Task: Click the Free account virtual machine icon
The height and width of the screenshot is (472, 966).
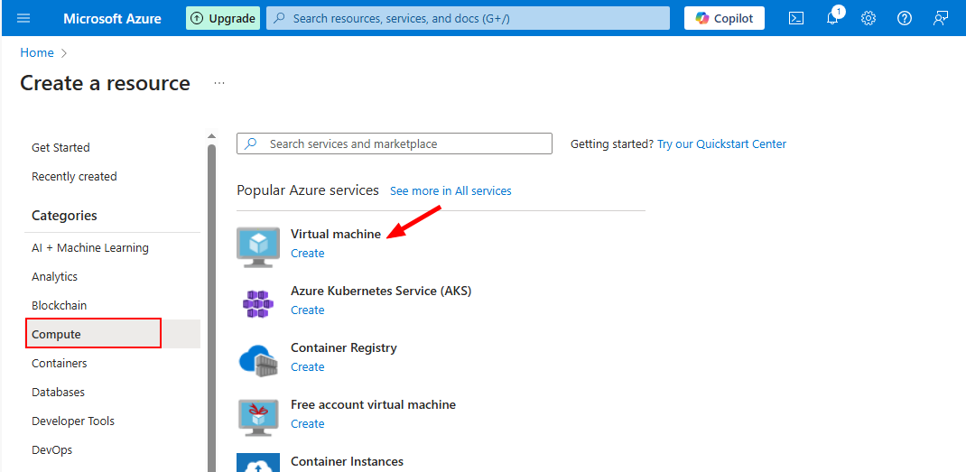Action: click(x=258, y=417)
